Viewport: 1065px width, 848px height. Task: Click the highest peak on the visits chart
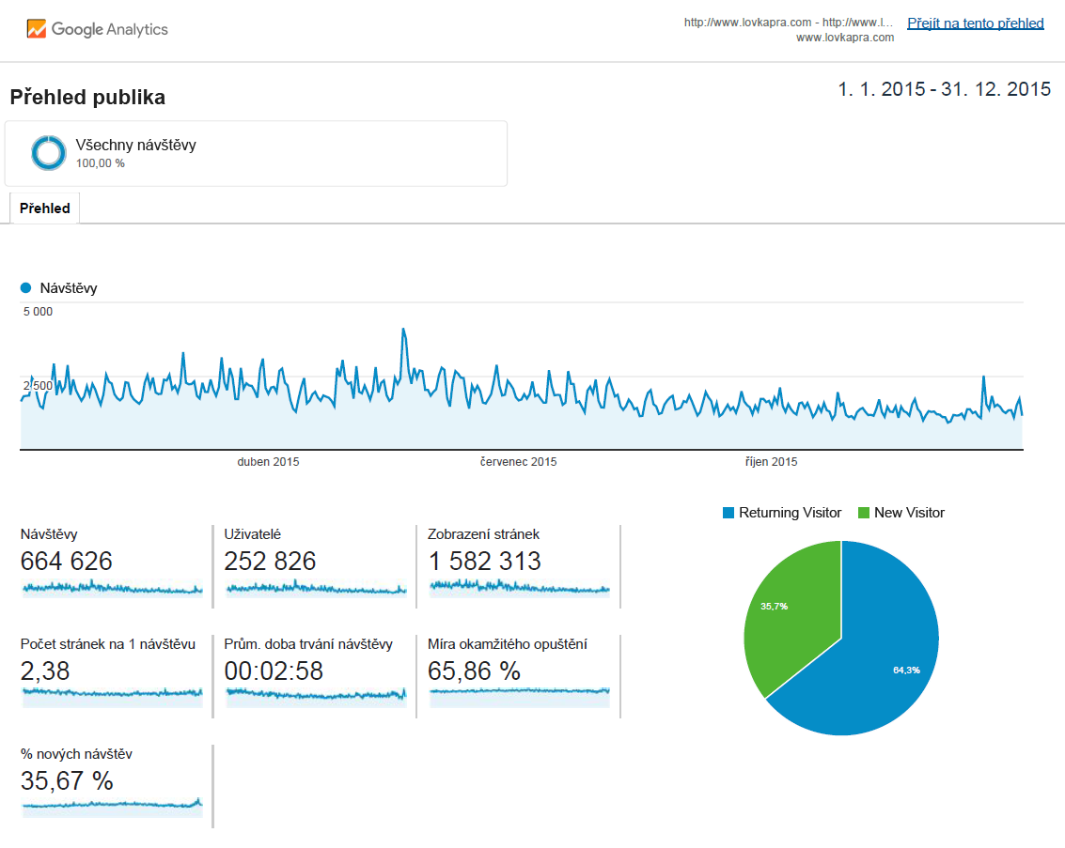coord(403,330)
